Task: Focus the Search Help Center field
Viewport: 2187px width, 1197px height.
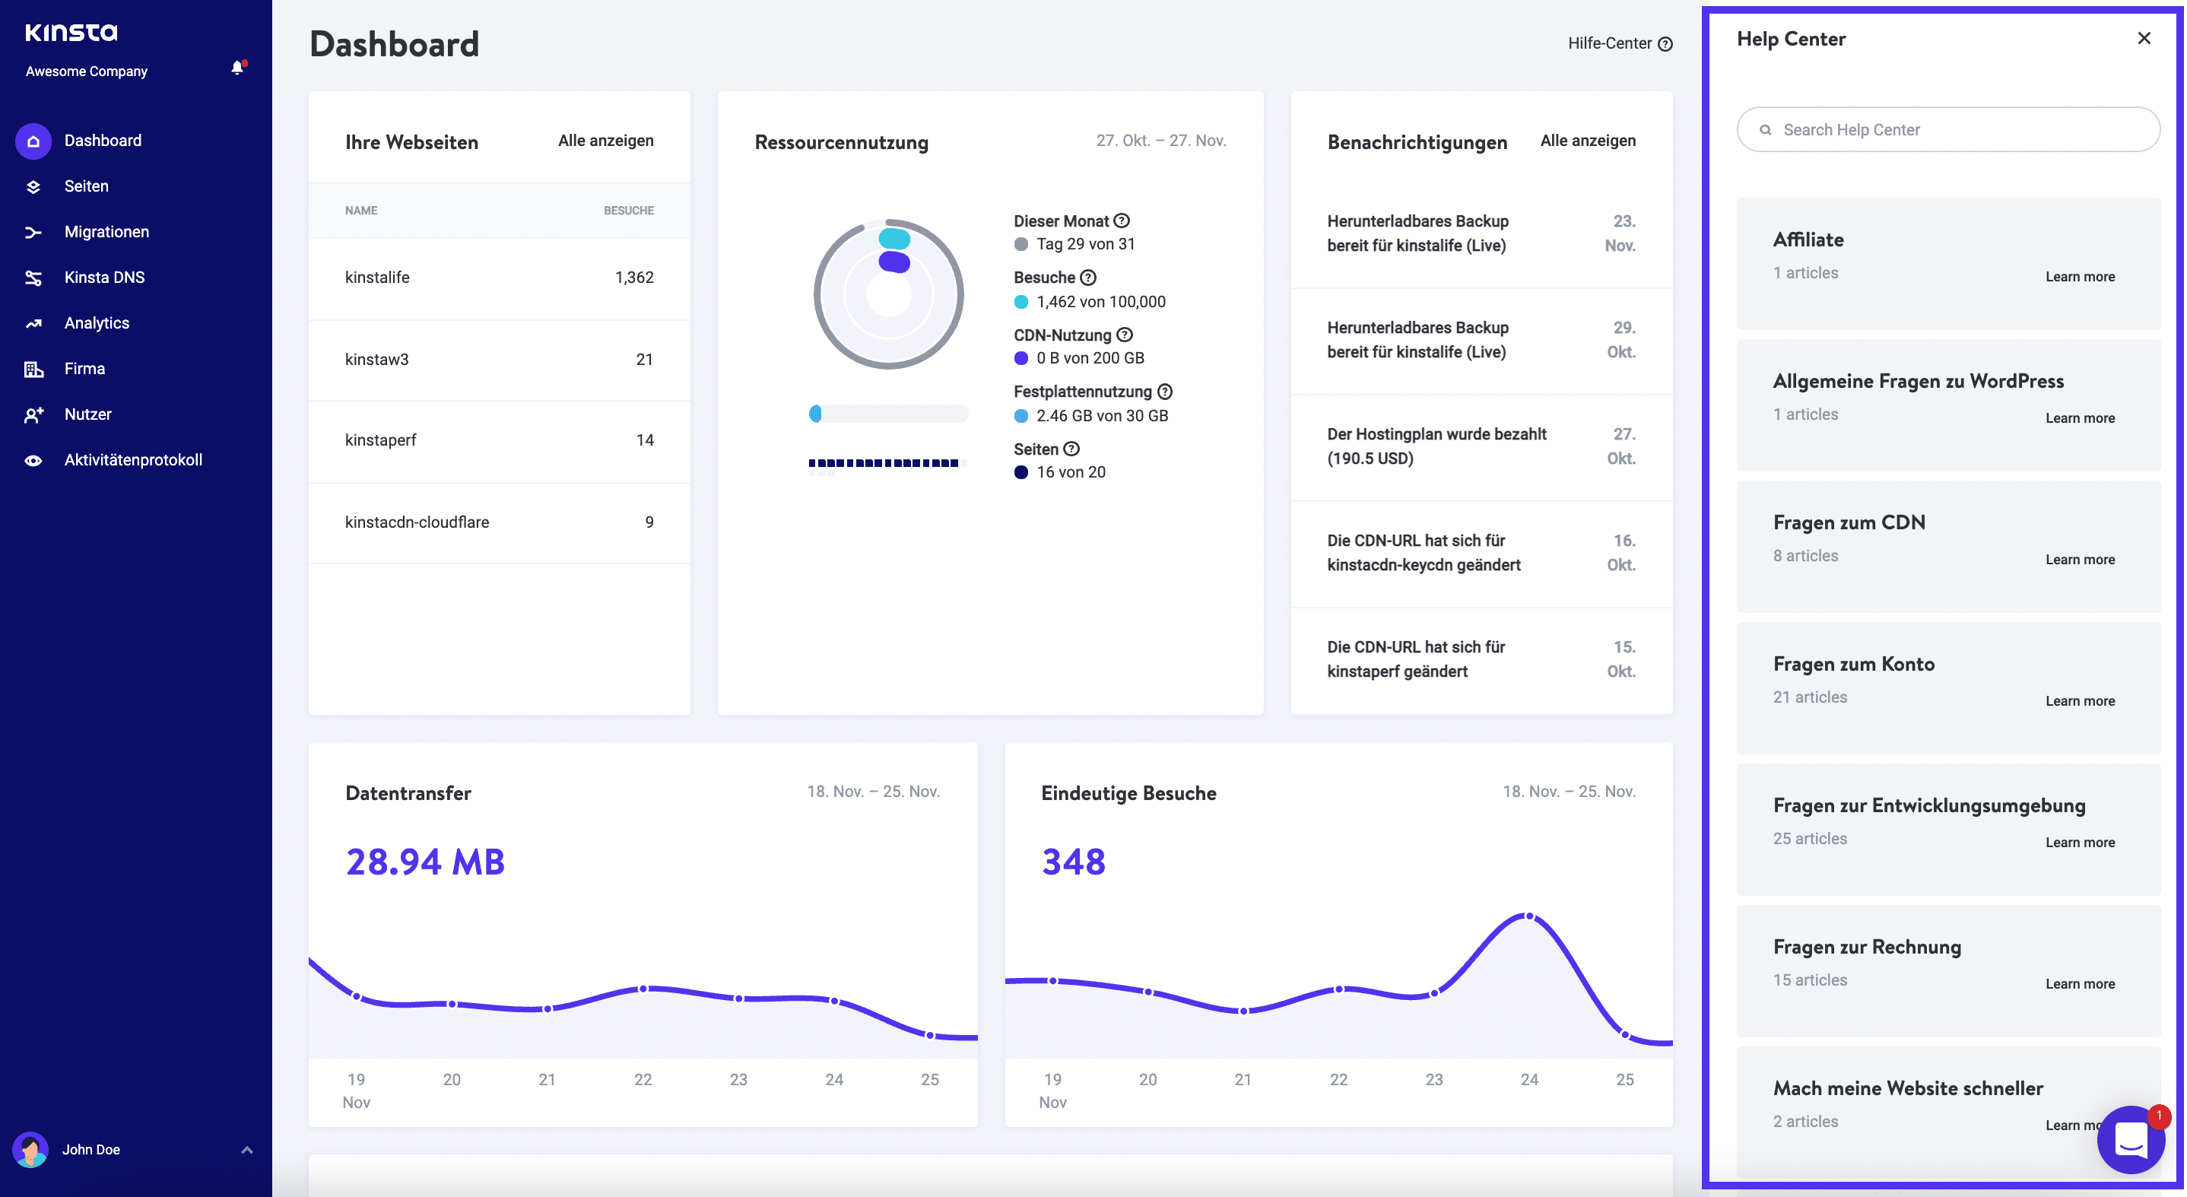Action: [1947, 130]
